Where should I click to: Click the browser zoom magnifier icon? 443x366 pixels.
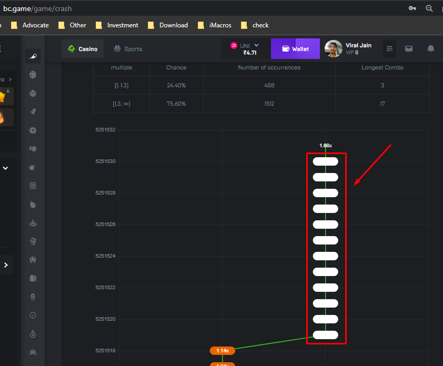coord(429,8)
